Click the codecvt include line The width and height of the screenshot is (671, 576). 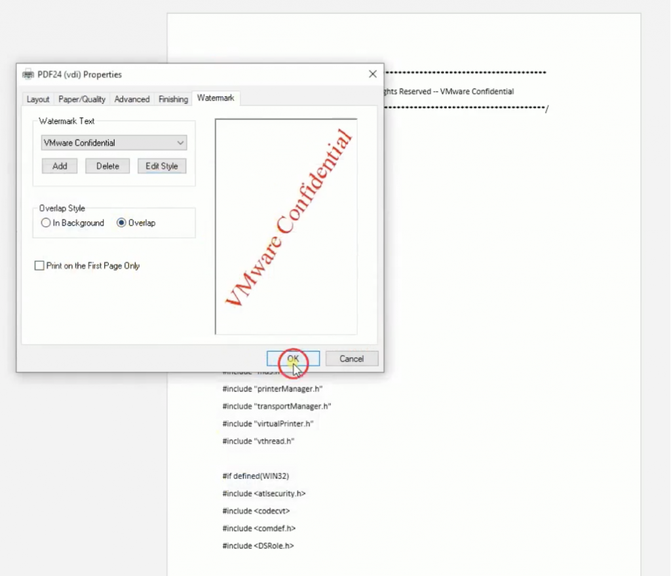256,511
